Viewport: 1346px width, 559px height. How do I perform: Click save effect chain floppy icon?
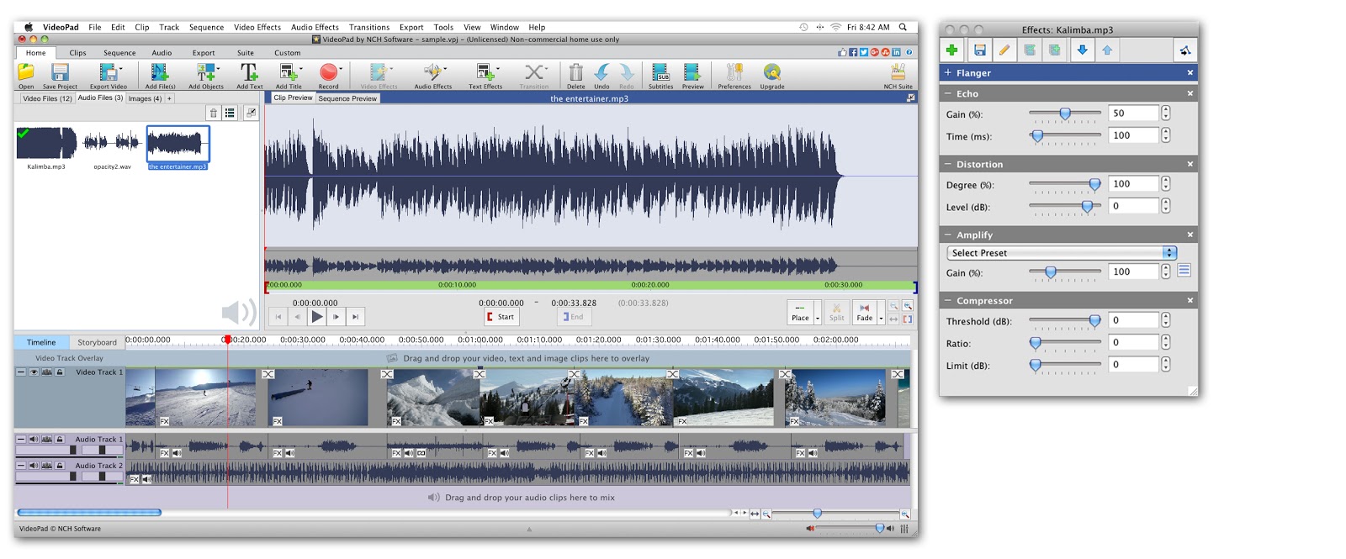pos(980,50)
